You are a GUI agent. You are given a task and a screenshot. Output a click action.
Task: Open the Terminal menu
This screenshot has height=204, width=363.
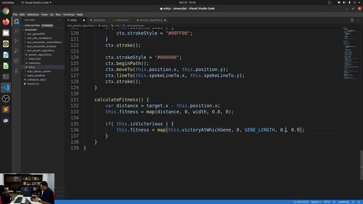tap(69, 15)
